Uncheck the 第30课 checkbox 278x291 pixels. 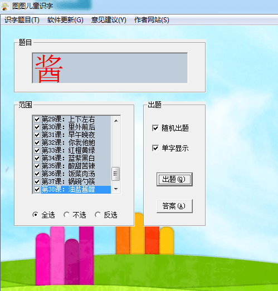click(37, 127)
